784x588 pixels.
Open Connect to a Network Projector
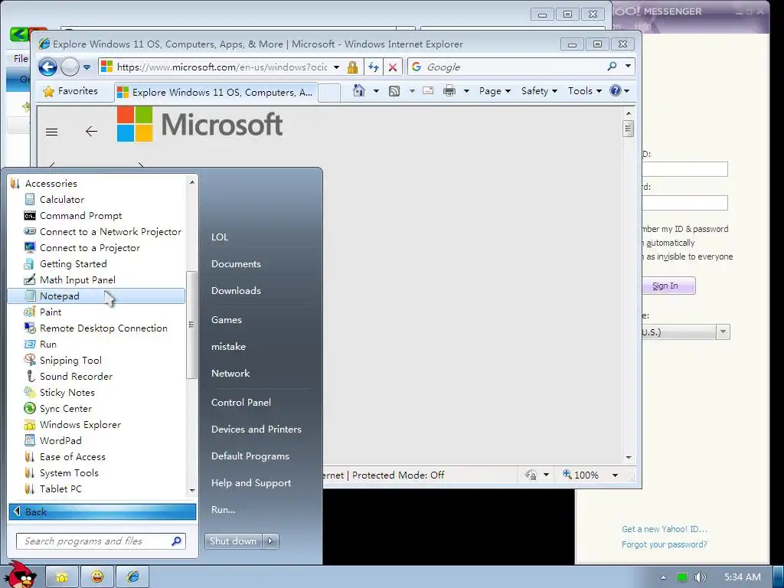coord(103,231)
